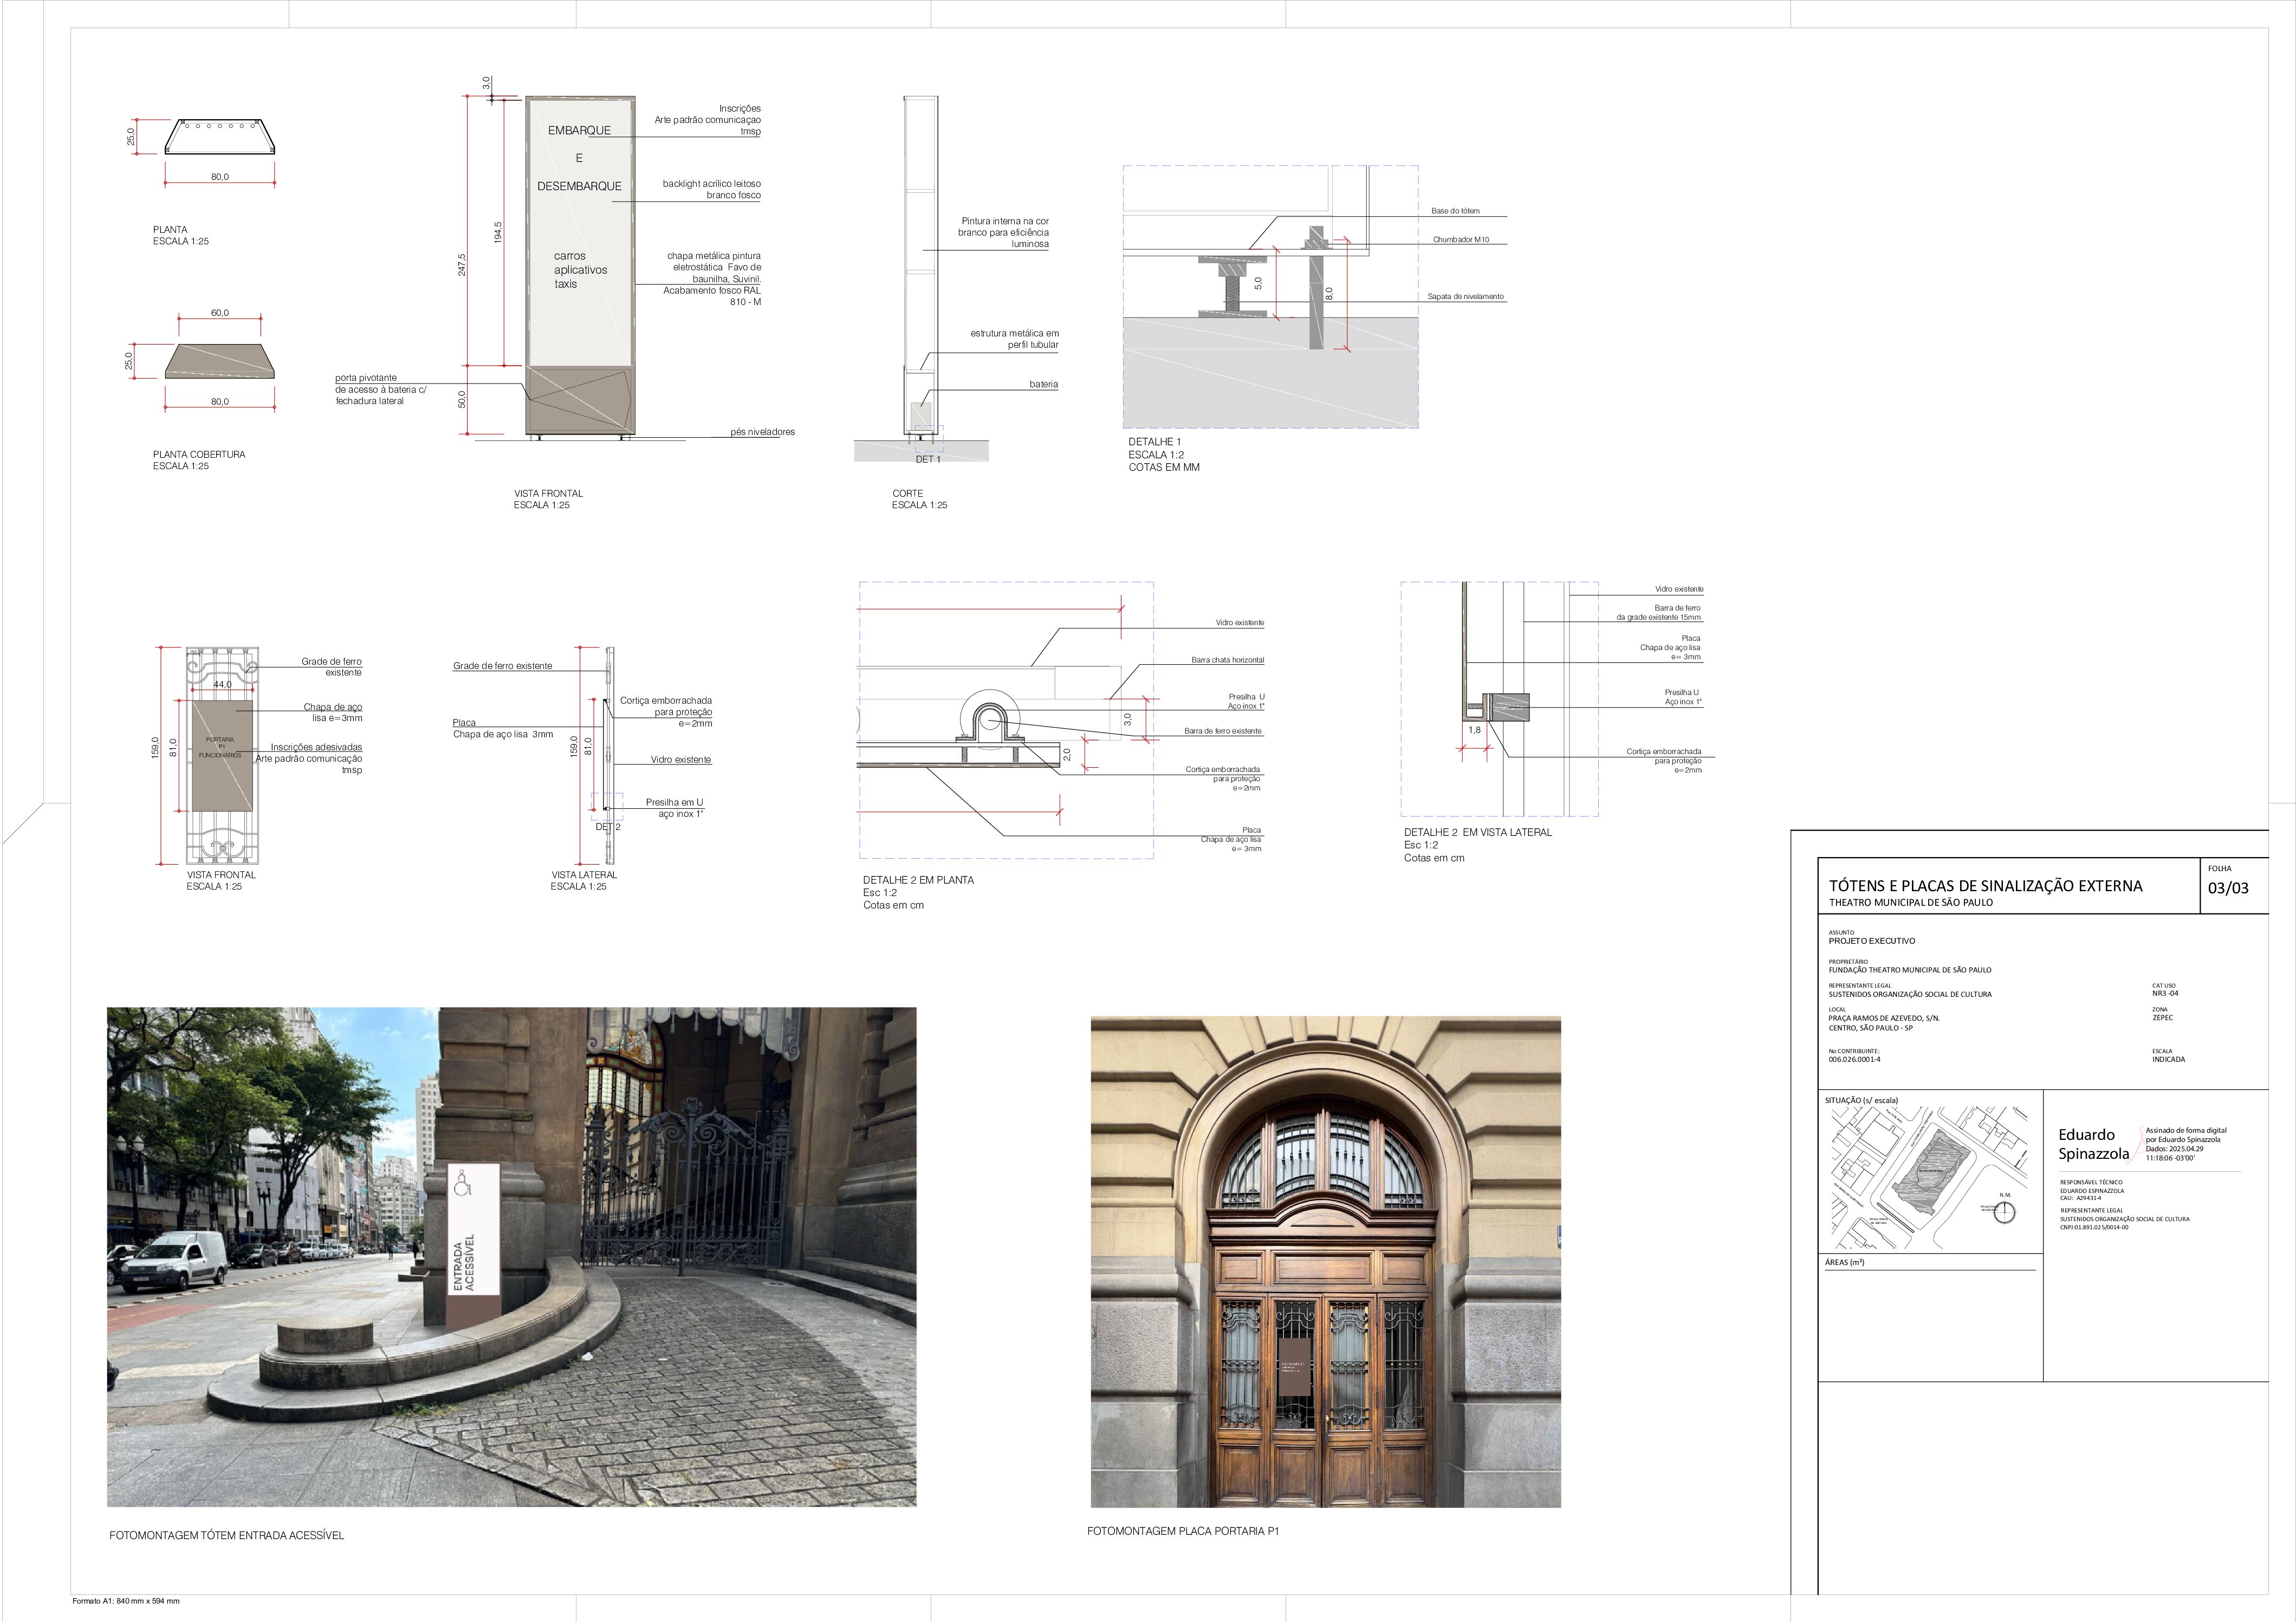Image resolution: width=2296 pixels, height=1622 pixels.
Task: Click the 'backlight acrílico leitoso' annotation
Action: pyautogui.click(x=711, y=189)
